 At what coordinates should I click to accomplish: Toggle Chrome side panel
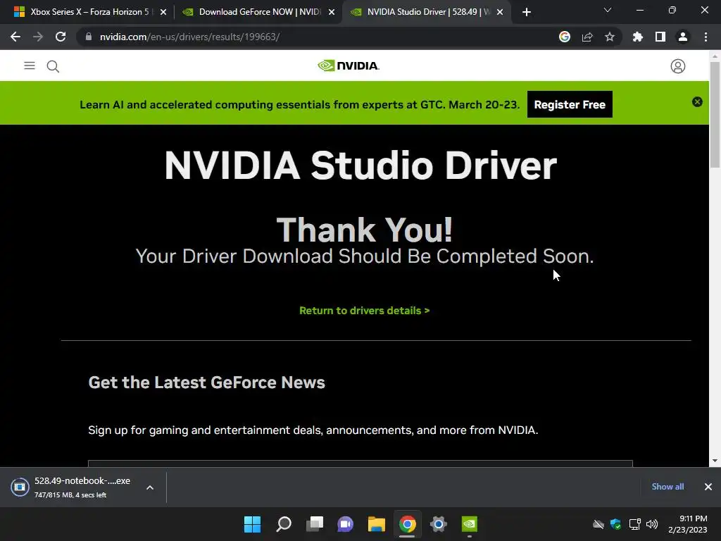click(660, 37)
